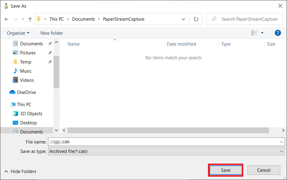Image resolution: width=287 pixels, height=180 pixels.
Task: Click the folder icon in address bar
Action: (x=39, y=19)
